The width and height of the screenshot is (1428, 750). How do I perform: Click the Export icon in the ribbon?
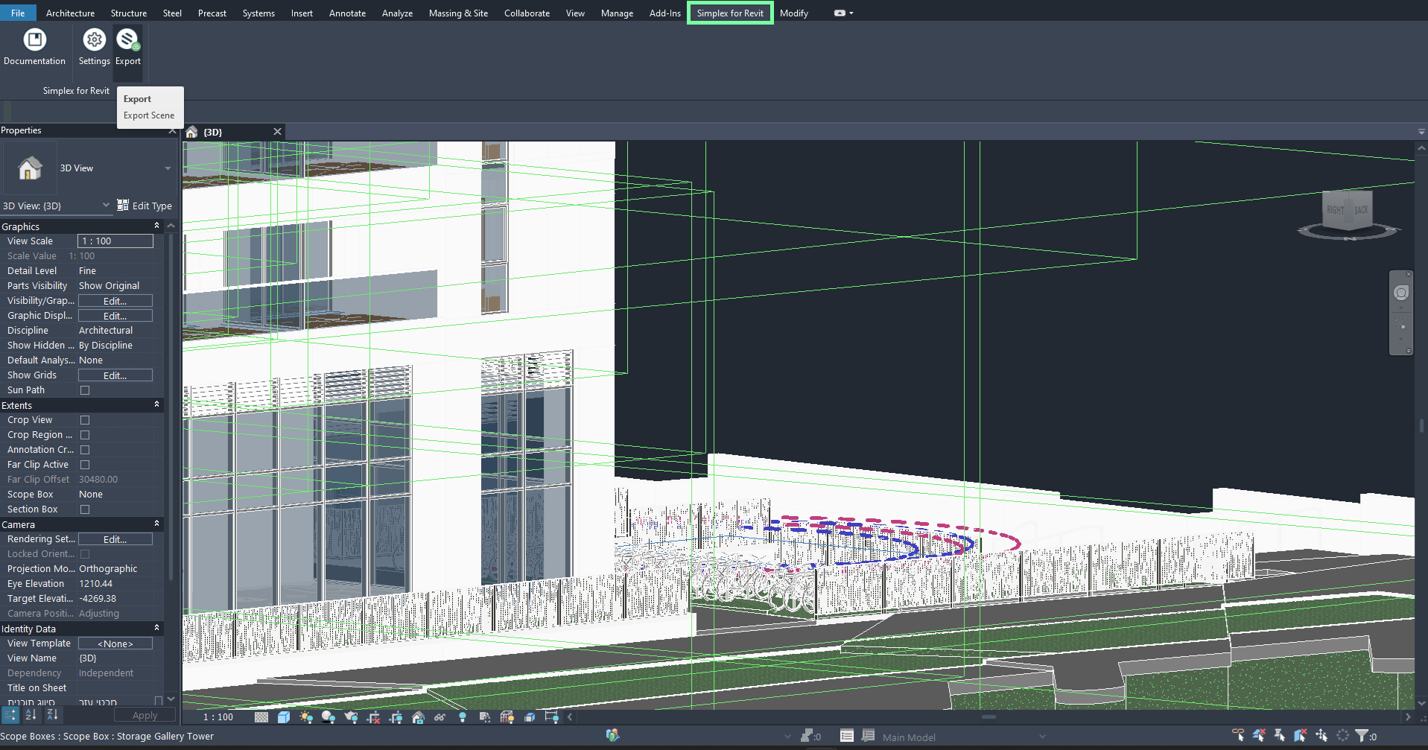pyautogui.click(x=127, y=41)
